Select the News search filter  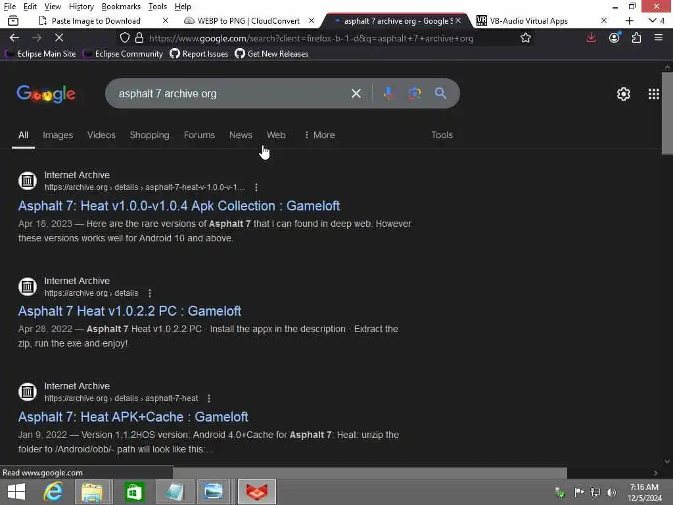coord(241,135)
